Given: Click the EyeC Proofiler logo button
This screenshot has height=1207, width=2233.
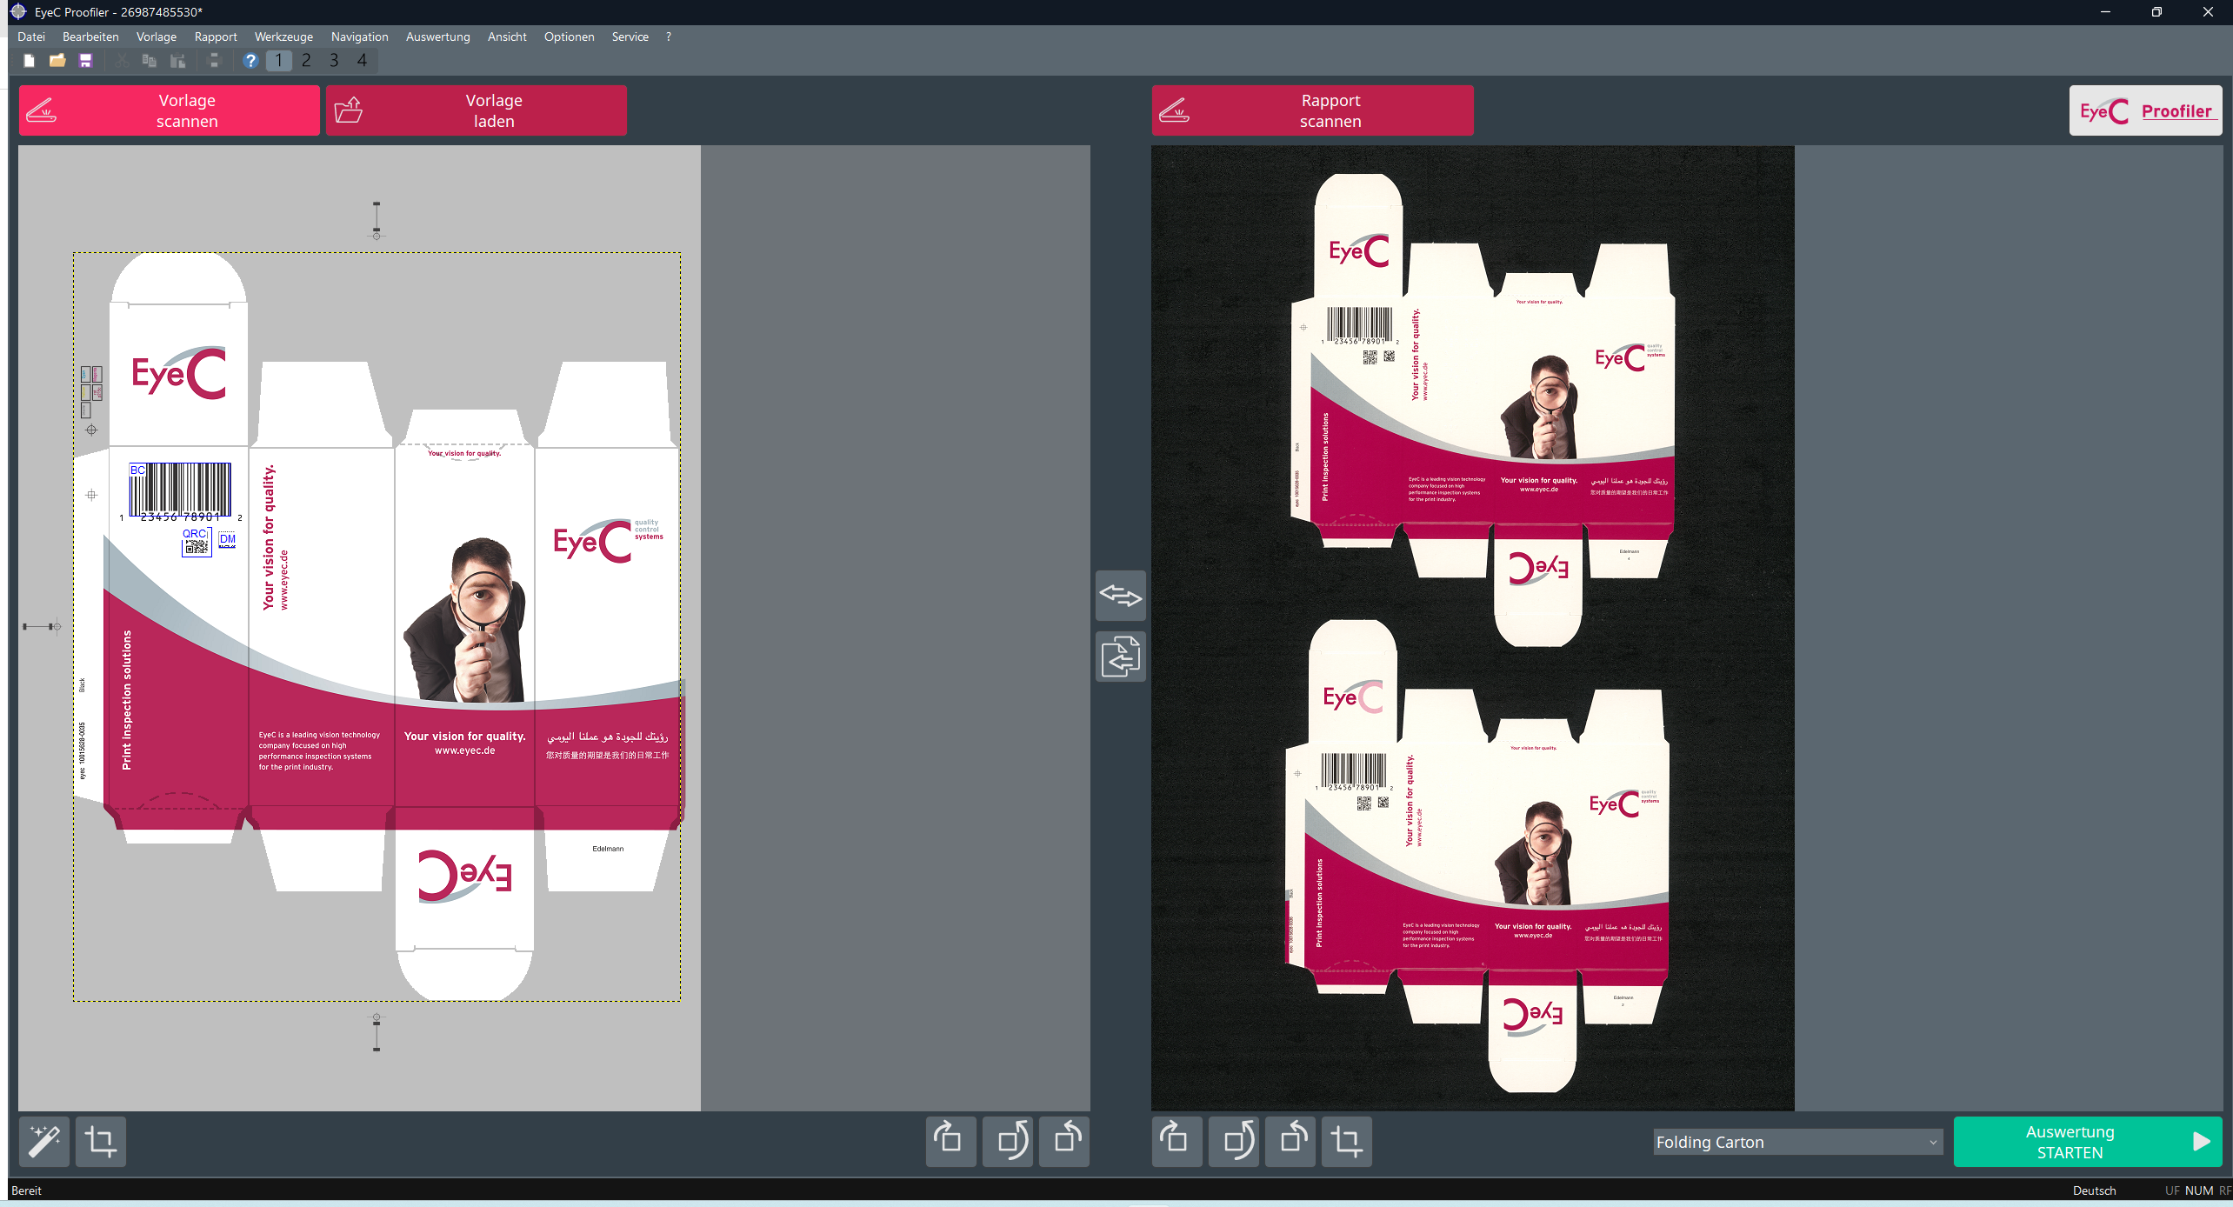Looking at the screenshot, I should [x=2145, y=110].
